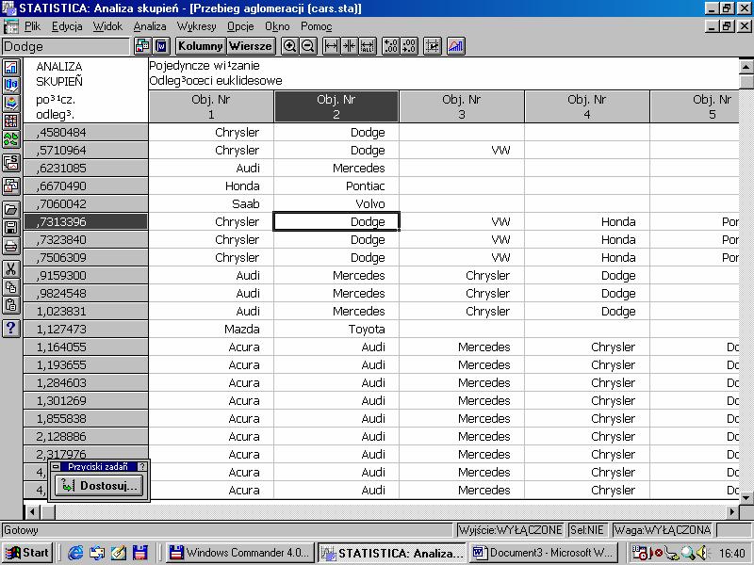The height and width of the screenshot is (565, 754).
Task: Click the Help question mark icon
Action: tap(10, 328)
